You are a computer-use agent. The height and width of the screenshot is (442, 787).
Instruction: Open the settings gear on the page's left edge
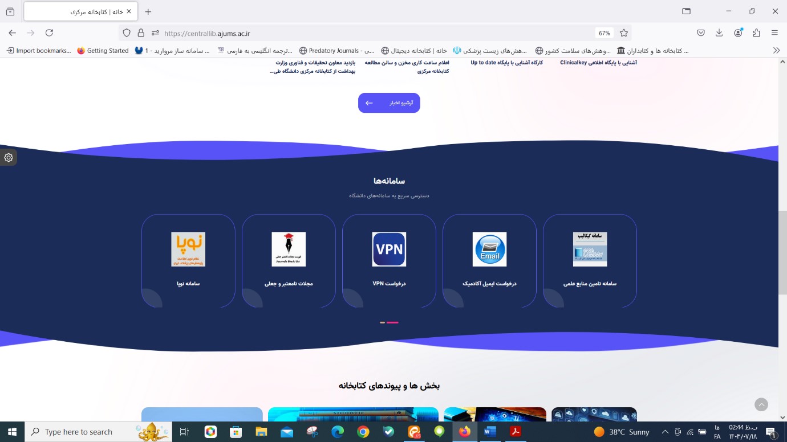click(9, 158)
